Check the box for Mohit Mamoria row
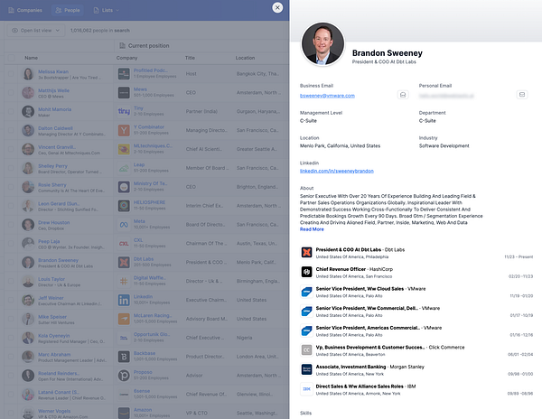 point(11,111)
